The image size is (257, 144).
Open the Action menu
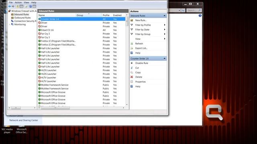pos(18,2)
